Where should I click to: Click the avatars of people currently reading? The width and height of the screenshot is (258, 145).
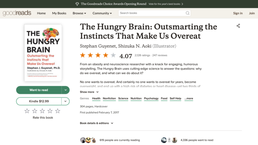coord(88,140)
